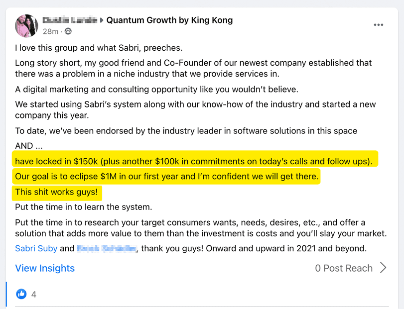Screen dimensions: 404x309
Task: Open the poster's profile picture
Action: coord(26,26)
